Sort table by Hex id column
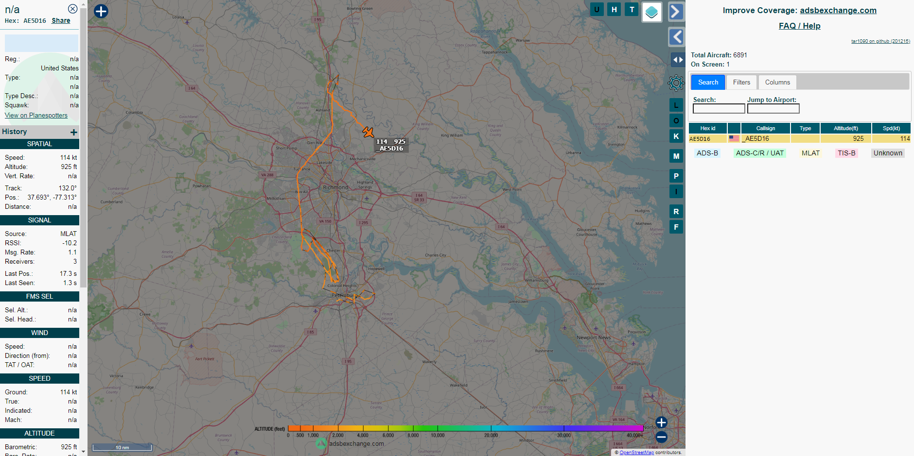Screen dimensions: 914x456 pos(707,128)
